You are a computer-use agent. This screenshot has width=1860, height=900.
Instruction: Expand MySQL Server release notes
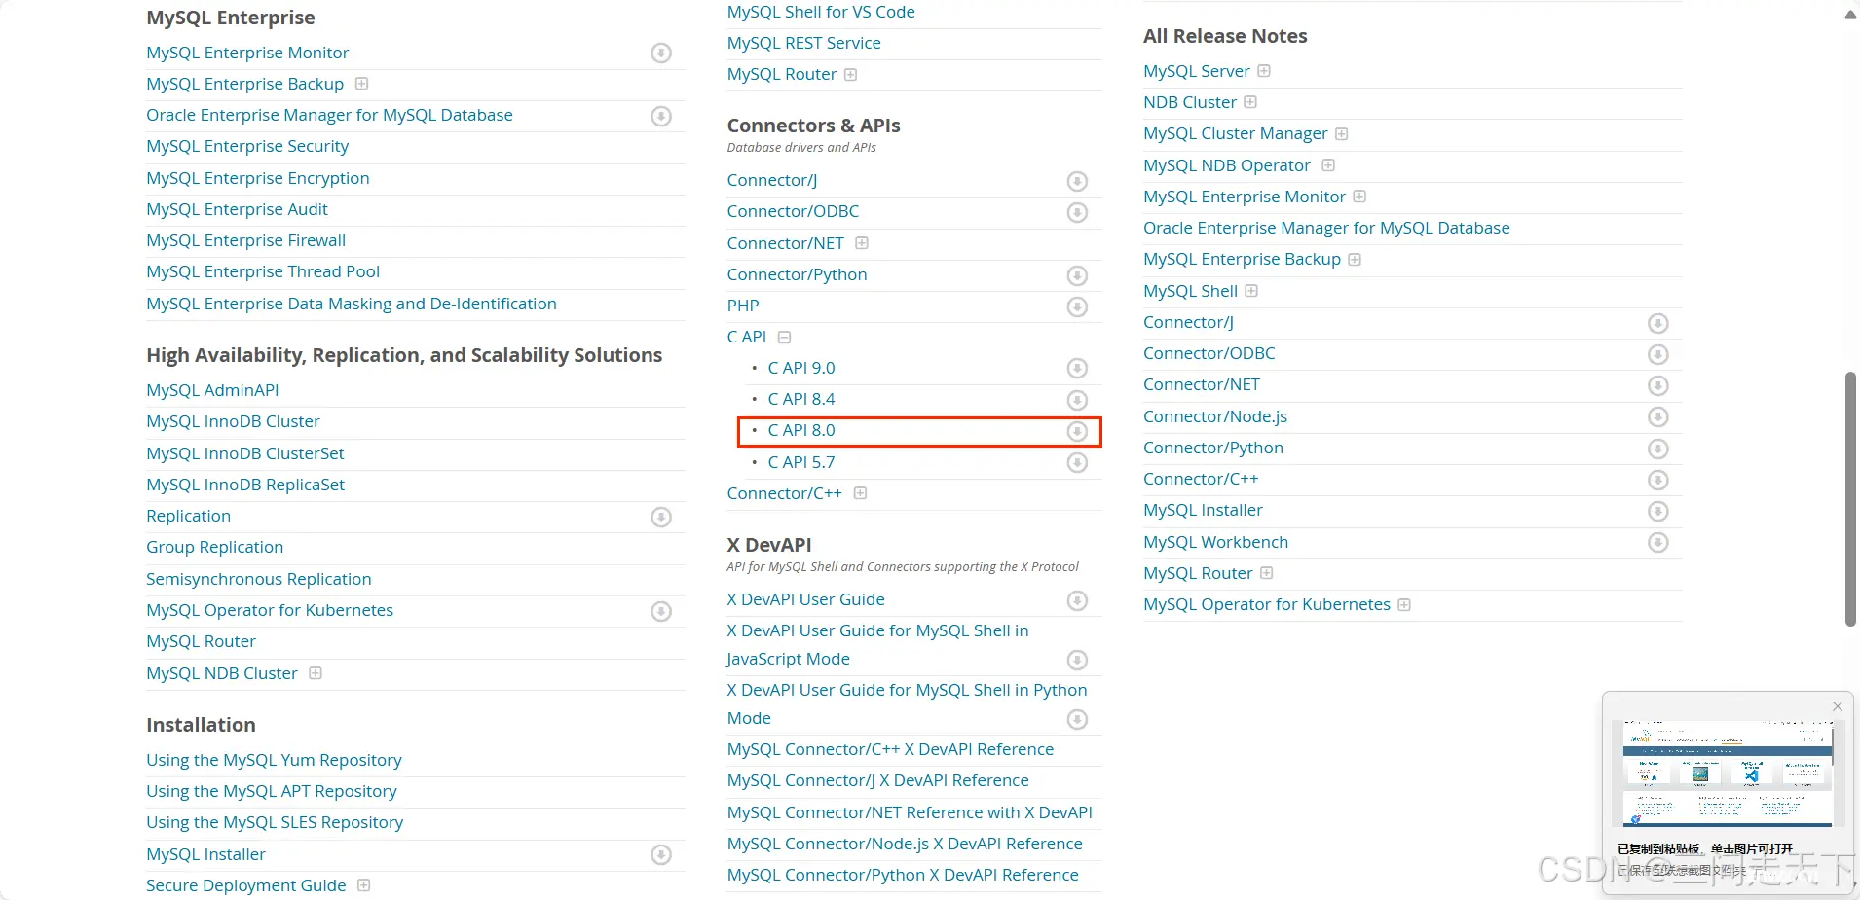click(1264, 71)
